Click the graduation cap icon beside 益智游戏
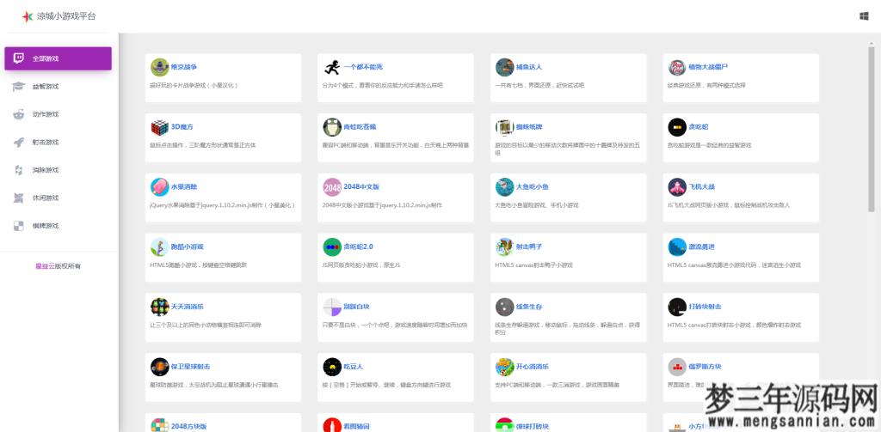Image resolution: width=881 pixels, height=432 pixels. point(19,87)
